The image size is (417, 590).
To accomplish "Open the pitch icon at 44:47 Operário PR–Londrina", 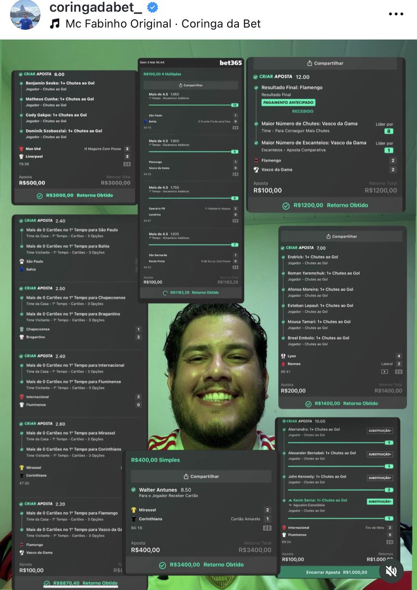I will tap(235, 221).
